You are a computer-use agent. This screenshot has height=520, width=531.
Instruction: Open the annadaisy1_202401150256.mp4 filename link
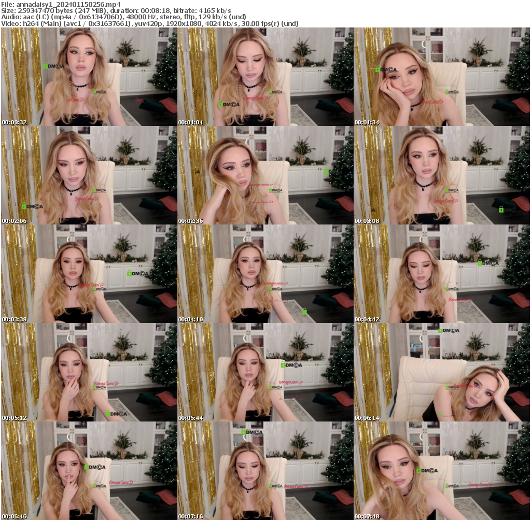62,5
